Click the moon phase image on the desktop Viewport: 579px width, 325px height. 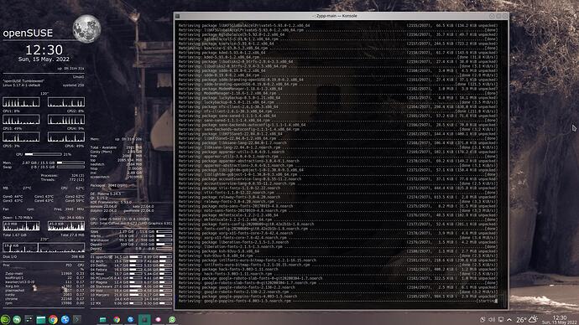point(86,28)
